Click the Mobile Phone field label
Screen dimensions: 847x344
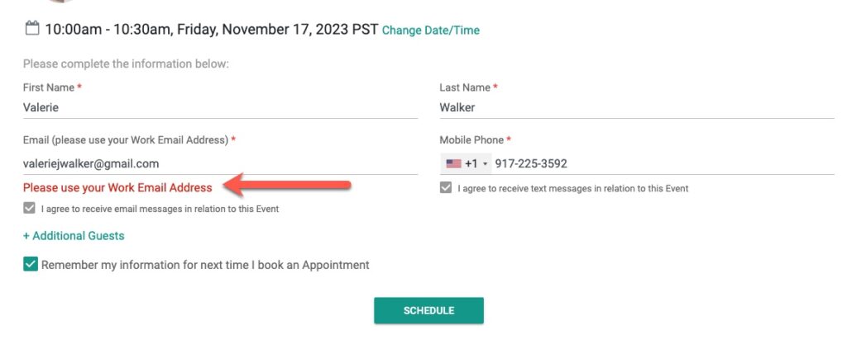tap(471, 140)
